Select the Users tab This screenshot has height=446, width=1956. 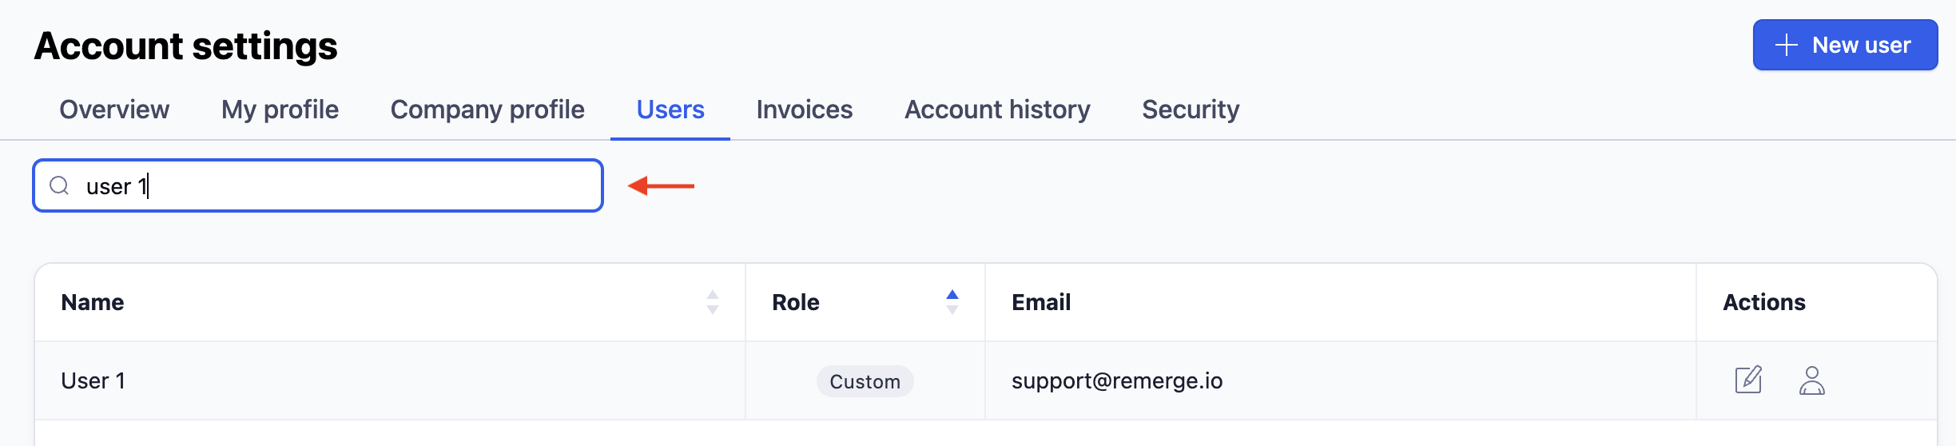[670, 110]
